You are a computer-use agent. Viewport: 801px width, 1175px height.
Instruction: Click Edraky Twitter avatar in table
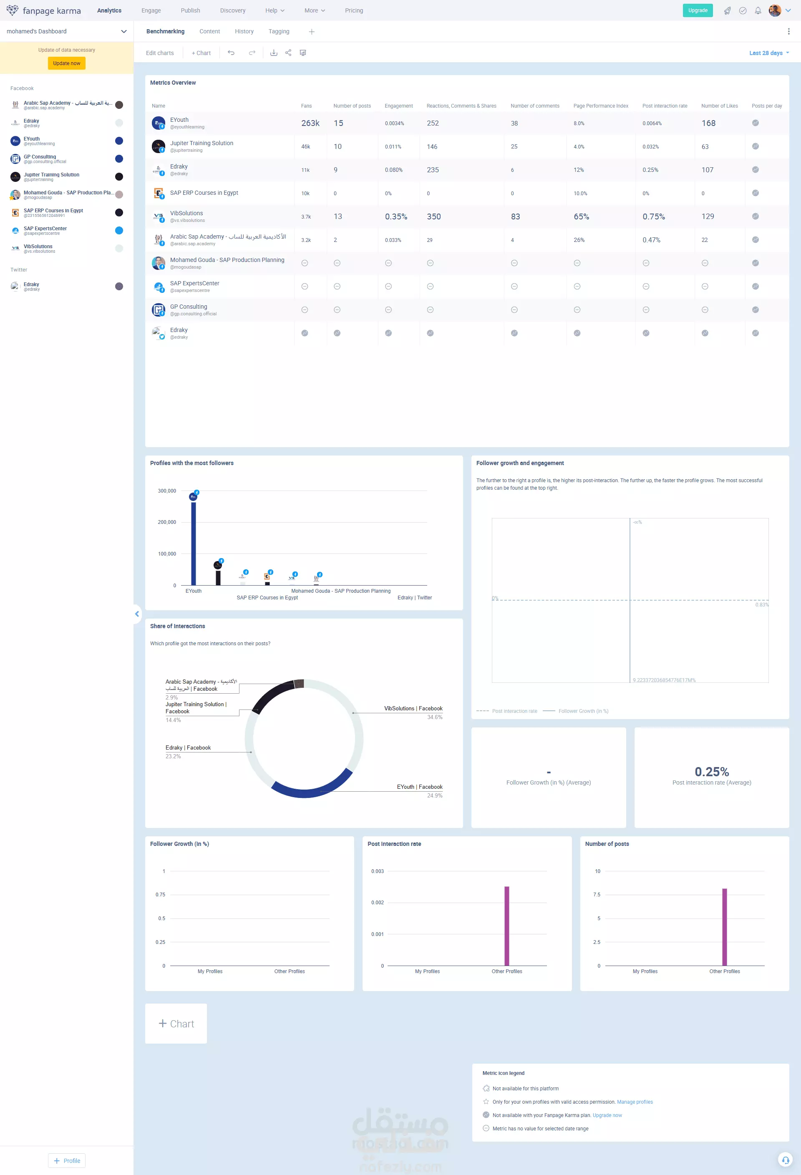(158, 333)
